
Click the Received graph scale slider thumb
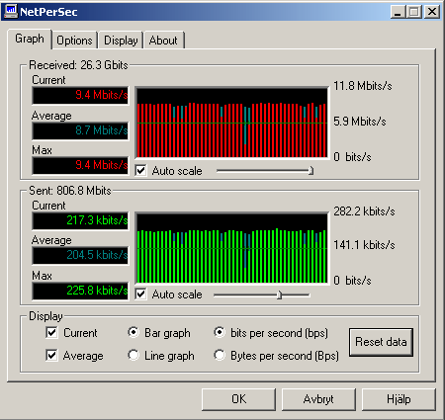(311, 171)
